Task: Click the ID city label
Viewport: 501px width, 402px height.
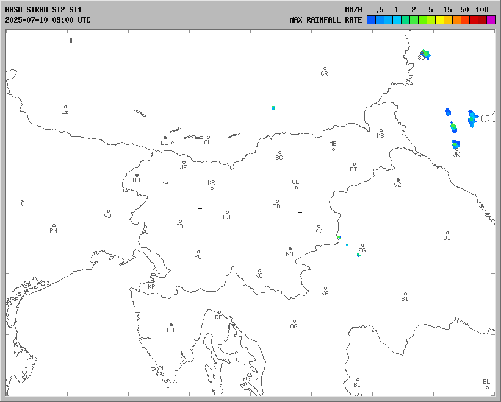Action: [x=180, y=227]
